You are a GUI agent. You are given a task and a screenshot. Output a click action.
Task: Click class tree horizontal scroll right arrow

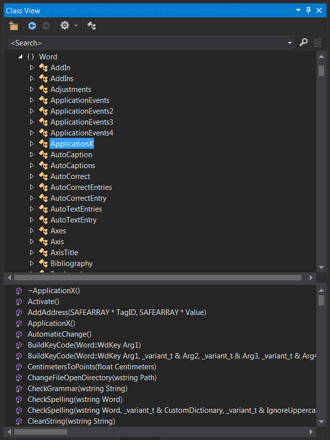(311, 277)
